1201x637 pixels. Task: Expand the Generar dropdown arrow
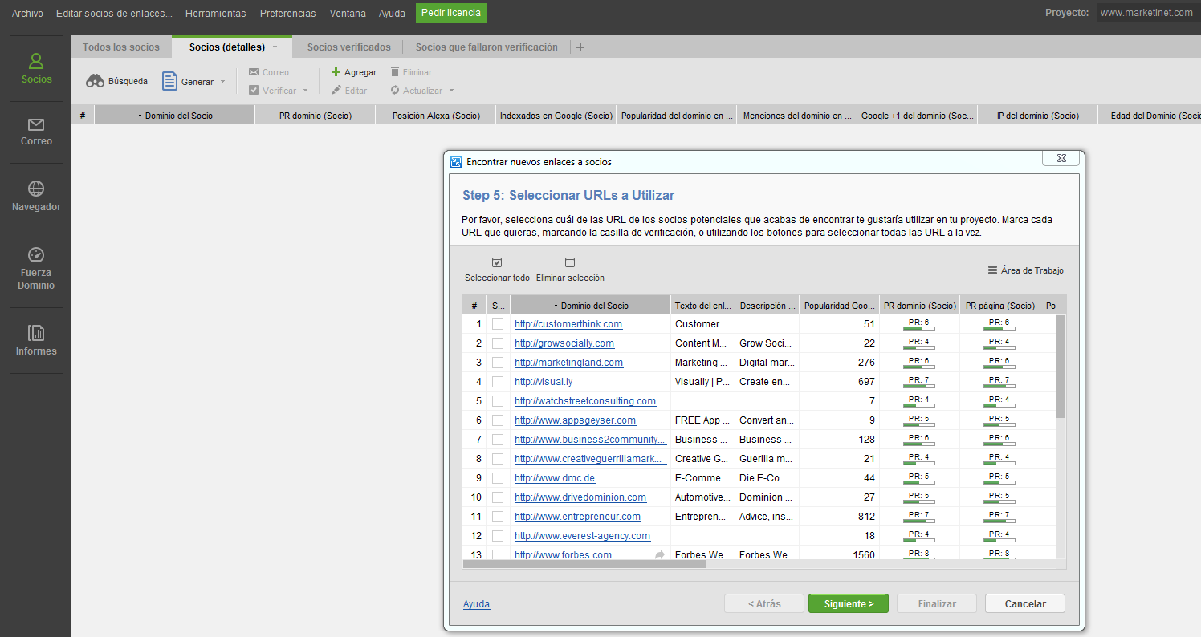click(x=223, y=81)
